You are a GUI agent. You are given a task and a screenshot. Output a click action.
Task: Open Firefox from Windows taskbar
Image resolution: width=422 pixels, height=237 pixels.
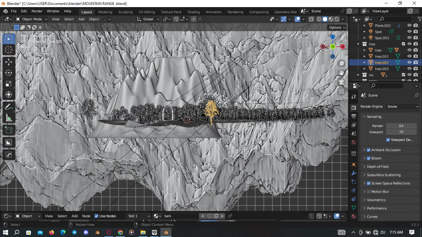(x=51, y=232)
